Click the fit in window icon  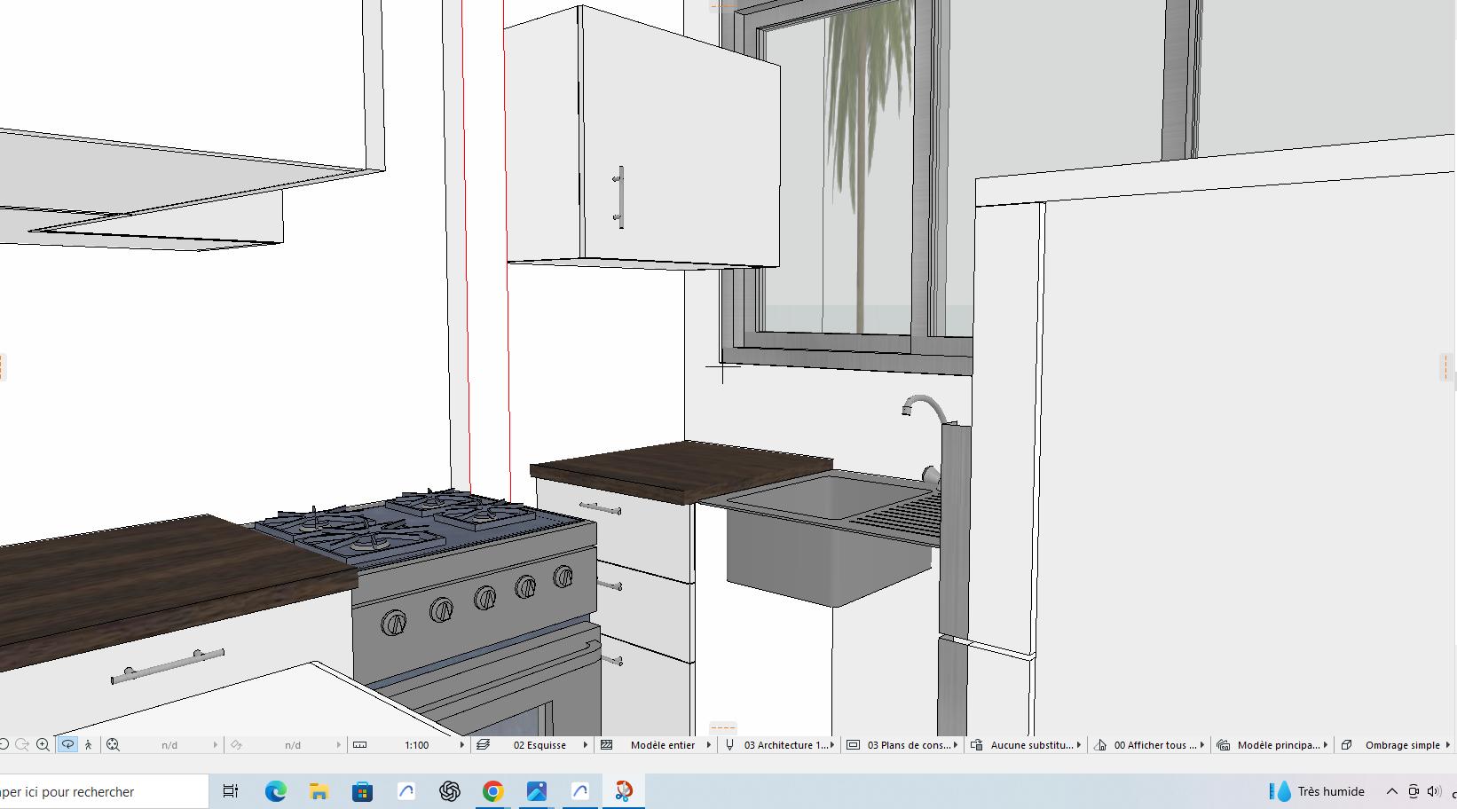113,745
